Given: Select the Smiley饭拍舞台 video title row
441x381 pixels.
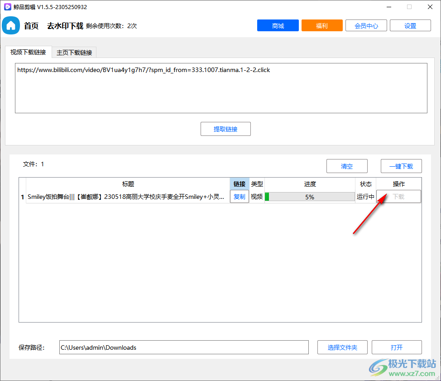Looking at the screenshot, I should 128,197.
